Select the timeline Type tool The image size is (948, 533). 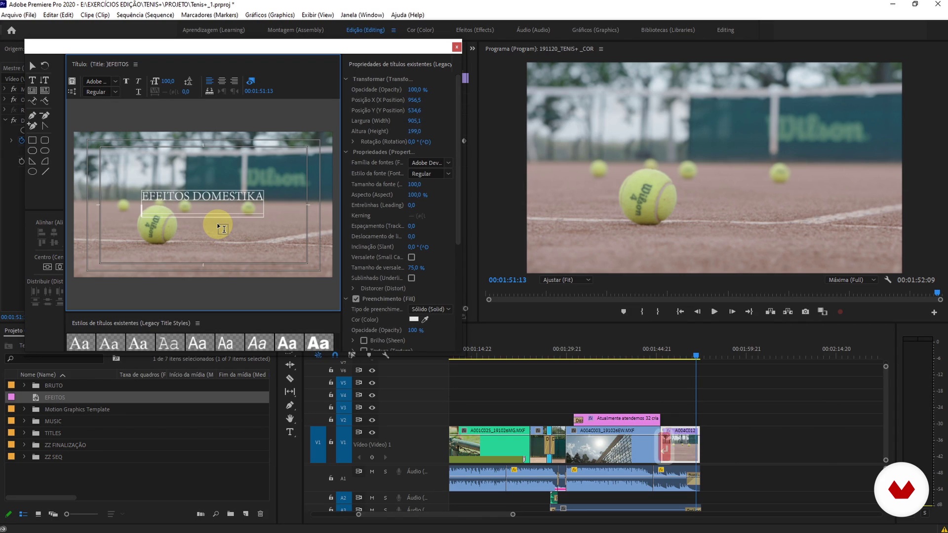pos(290,432)
